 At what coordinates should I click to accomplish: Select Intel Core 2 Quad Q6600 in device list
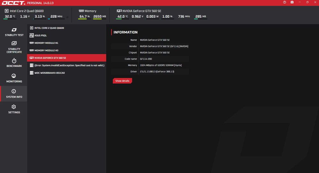tap(67, 28)
